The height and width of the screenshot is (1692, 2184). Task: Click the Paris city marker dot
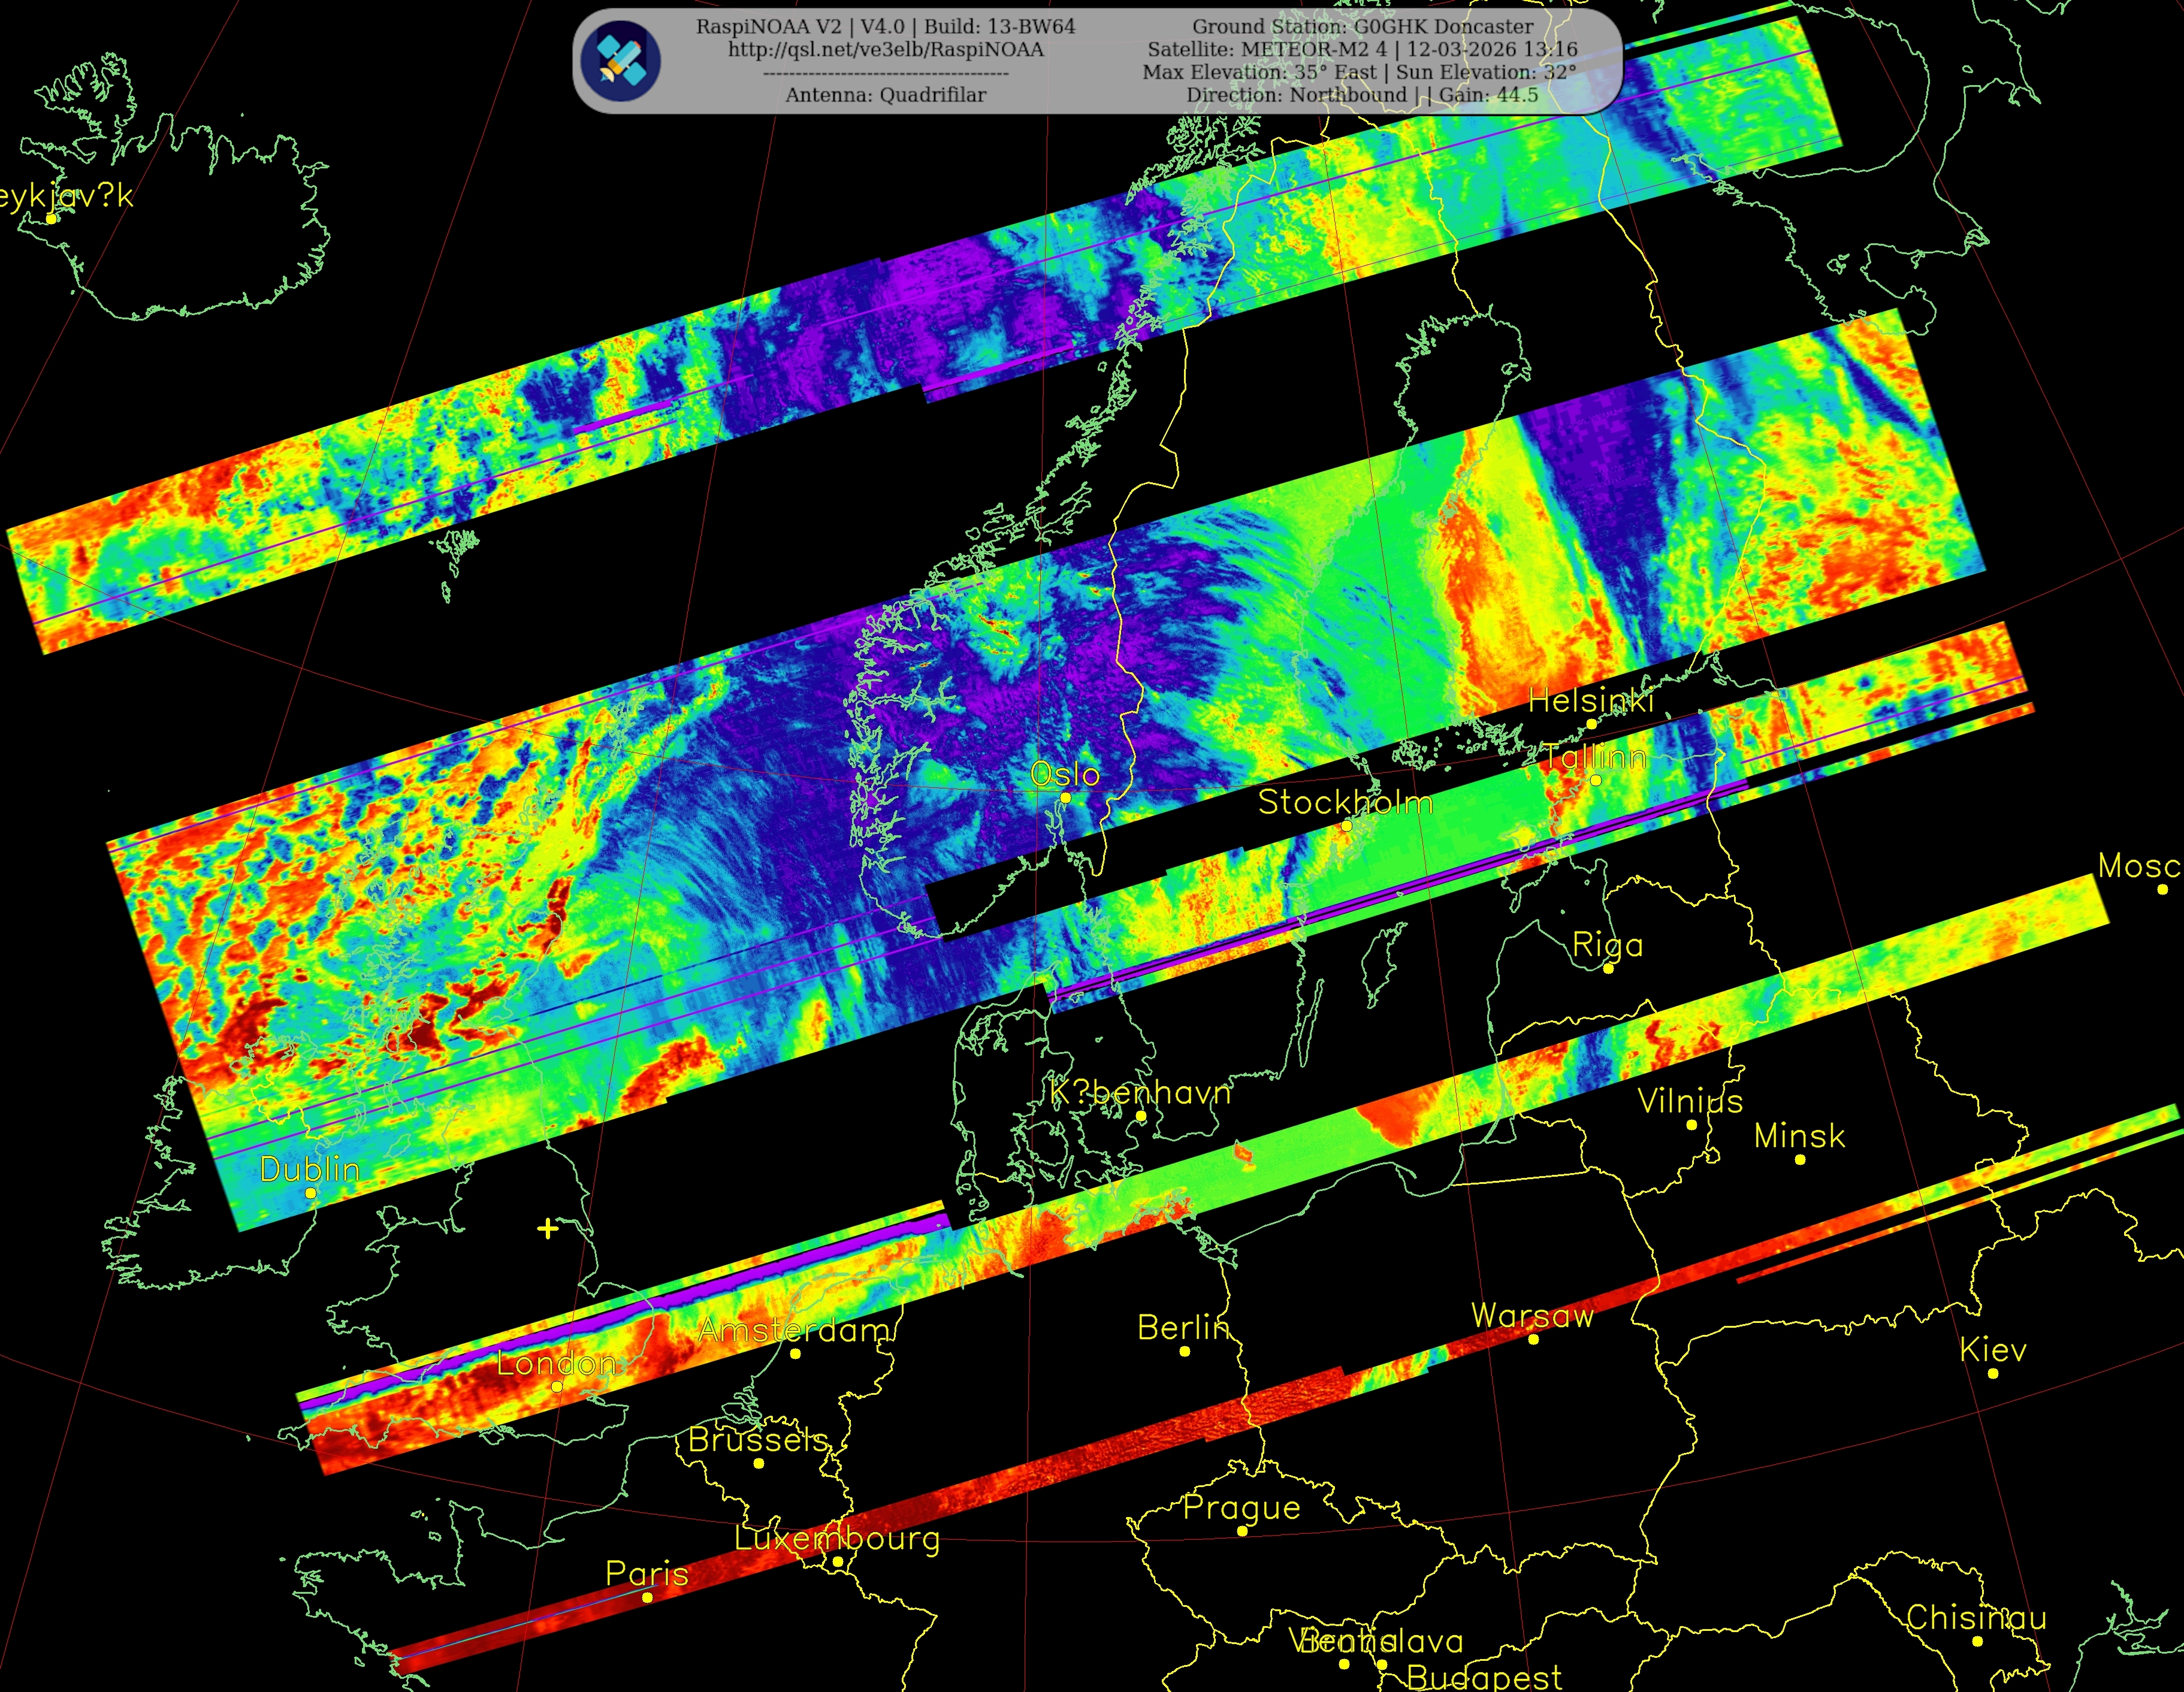pos(647,1598)
